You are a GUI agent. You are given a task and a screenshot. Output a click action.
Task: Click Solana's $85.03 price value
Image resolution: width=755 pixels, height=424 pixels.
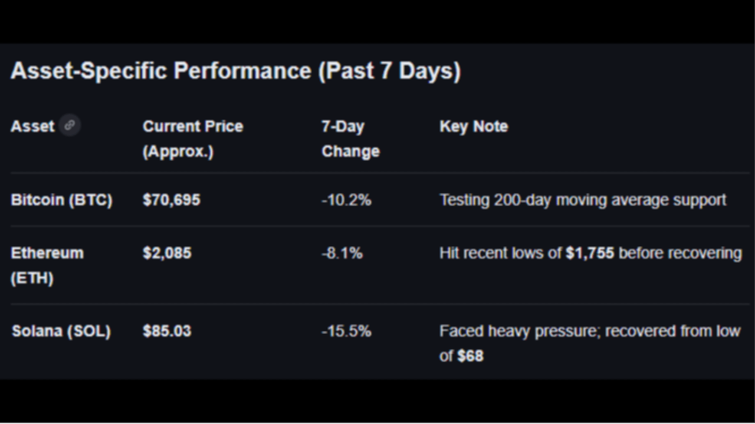(x=167, y=331)
